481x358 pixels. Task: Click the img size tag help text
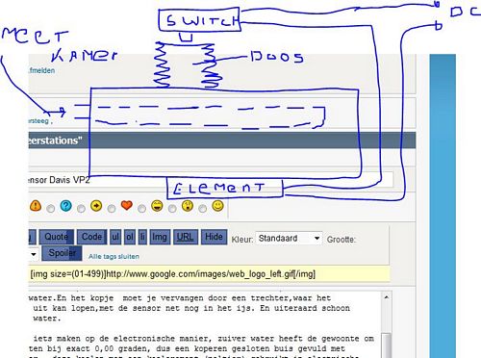click(173, 274)
